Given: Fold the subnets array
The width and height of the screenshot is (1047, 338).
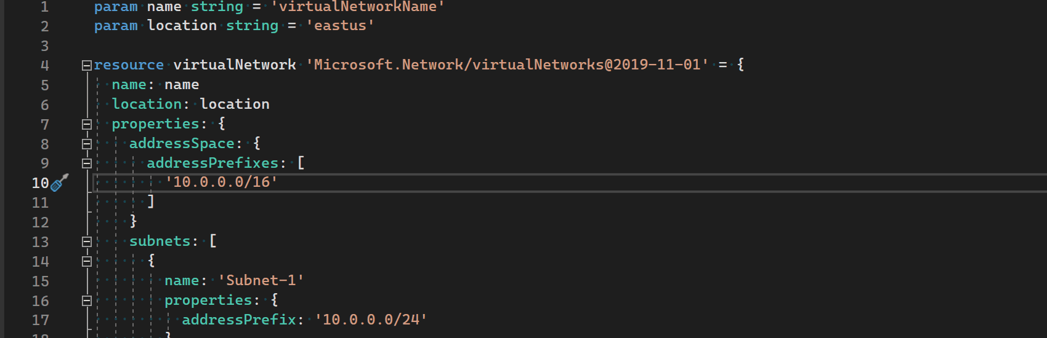Looking at the screenshot, I should click(87, 242).
